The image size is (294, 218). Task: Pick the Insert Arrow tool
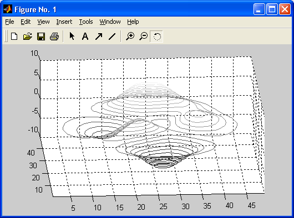pyautogui.click(x=99, y=37)
